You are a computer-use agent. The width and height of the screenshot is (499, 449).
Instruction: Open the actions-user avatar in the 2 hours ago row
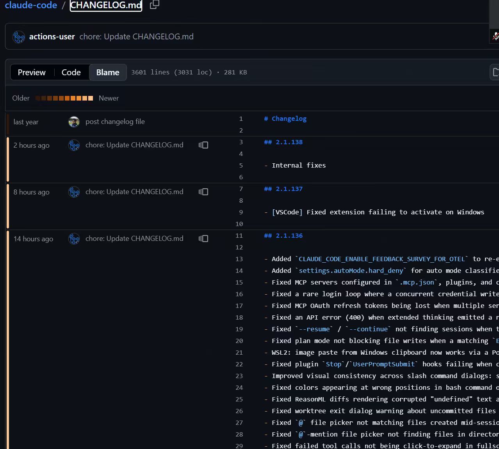click(74, 145)
